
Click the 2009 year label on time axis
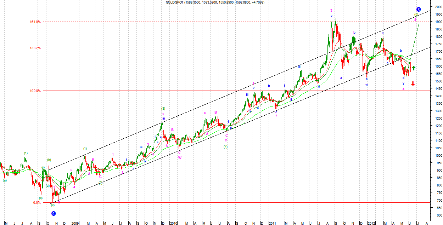(75, 223)
